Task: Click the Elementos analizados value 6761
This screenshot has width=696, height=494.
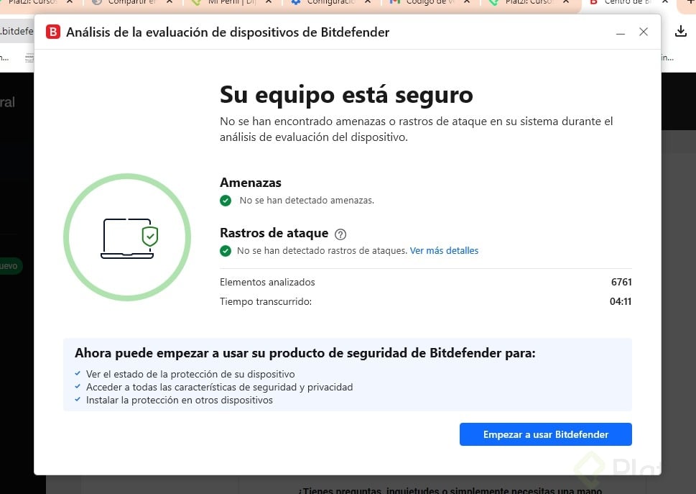Action: [x=621, y=282]
